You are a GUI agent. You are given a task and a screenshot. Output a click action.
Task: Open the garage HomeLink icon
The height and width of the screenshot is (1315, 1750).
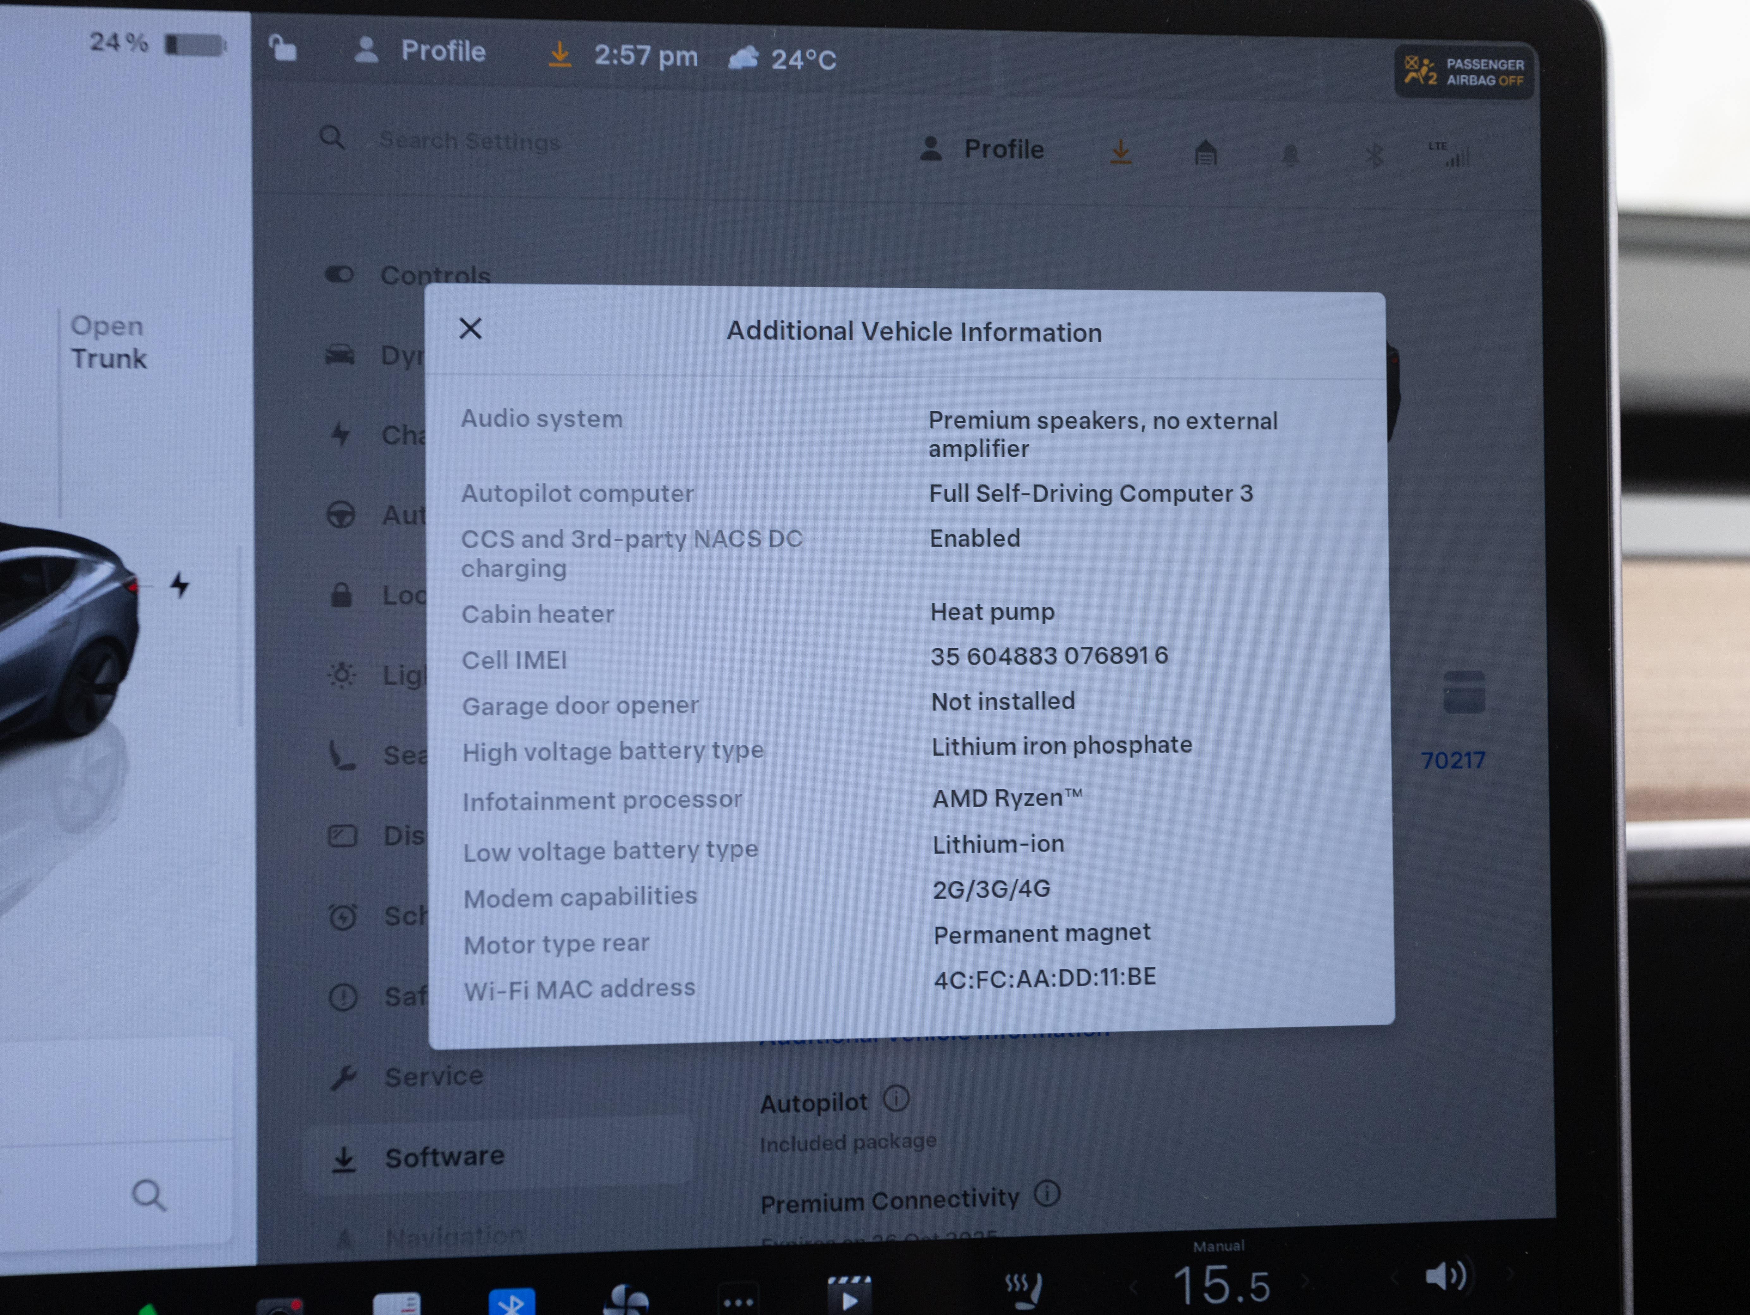tap(1205, 152)
